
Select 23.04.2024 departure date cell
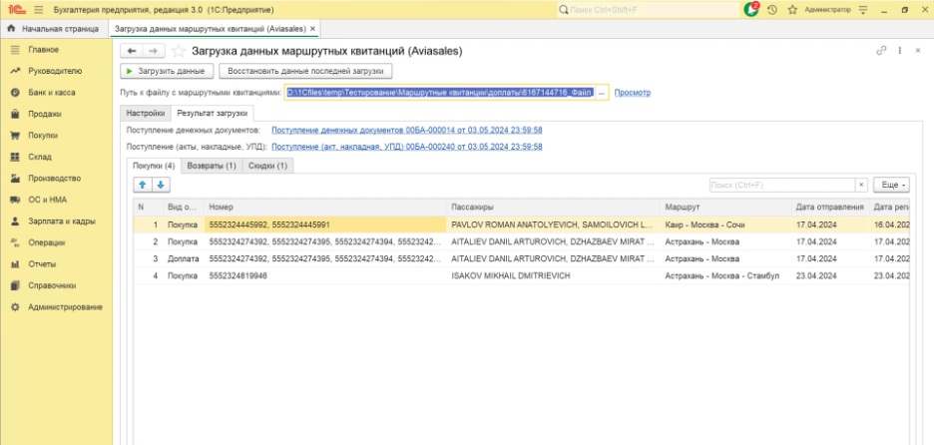pyautogui.click(x=830, y=275)
